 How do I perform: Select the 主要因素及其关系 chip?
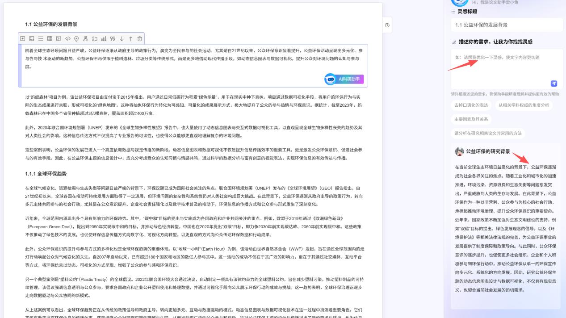(x=471, y=119)
